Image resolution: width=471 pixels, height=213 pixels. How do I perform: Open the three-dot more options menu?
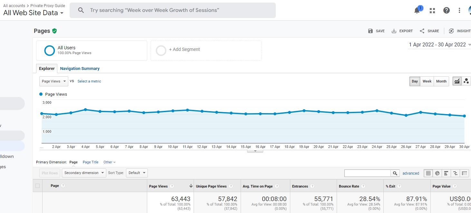coord(459,10)
